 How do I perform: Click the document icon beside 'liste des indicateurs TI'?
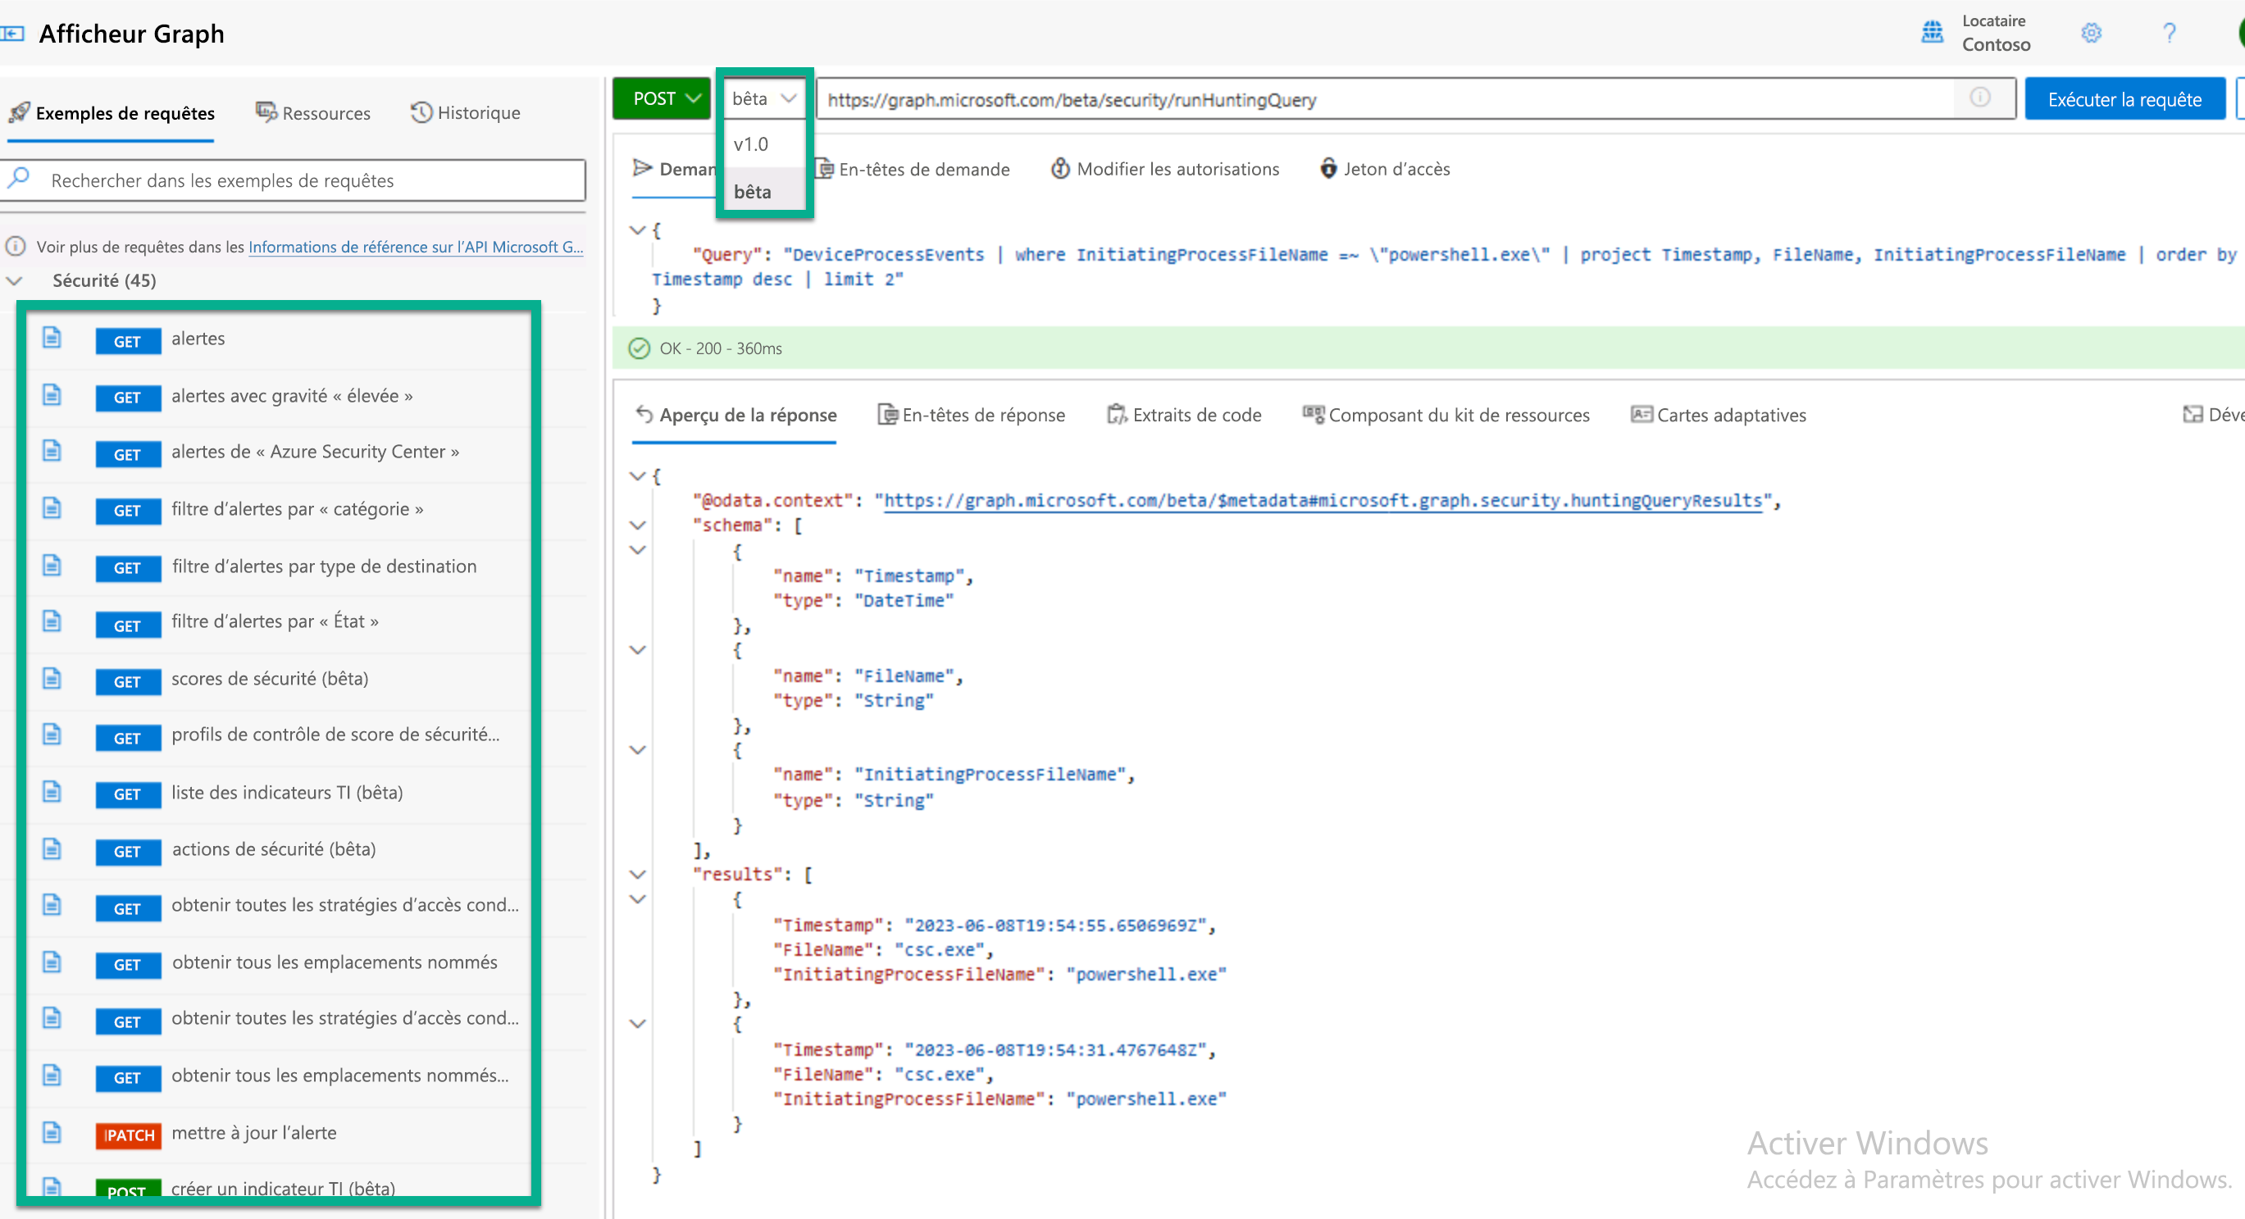52,791
